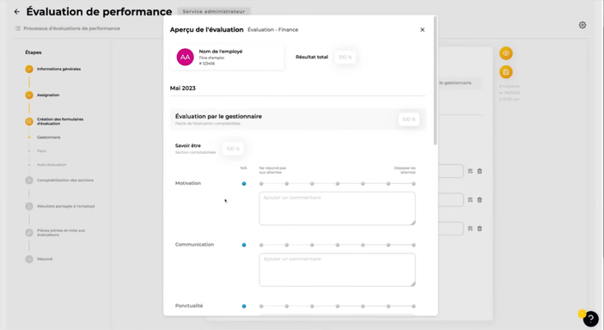Click the Communication comment text area
The height and width of the screenshot is (330, 604).
tap(337, 270)
